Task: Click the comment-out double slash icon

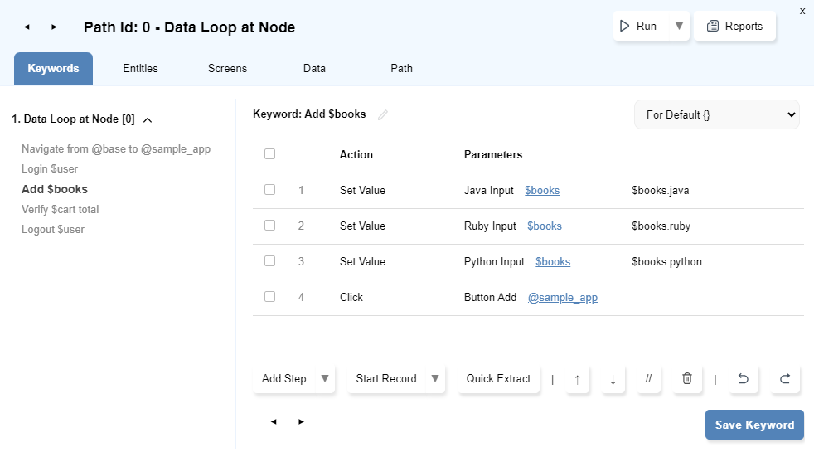Action: [648, 379]
